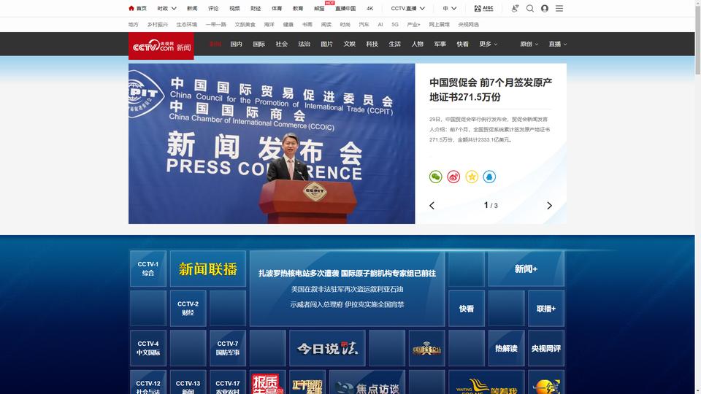Image resolution: width=701 pixels, height=394 pixels.
Task: Share via blue QQ penguin icon
Action: (489, 177)
